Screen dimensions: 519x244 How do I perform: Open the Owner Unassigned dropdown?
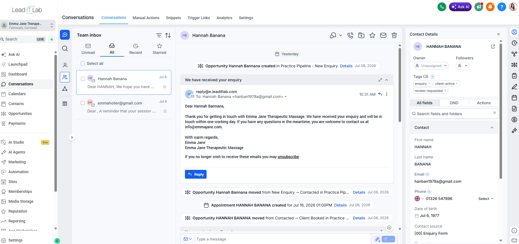(x=431, y=66)
